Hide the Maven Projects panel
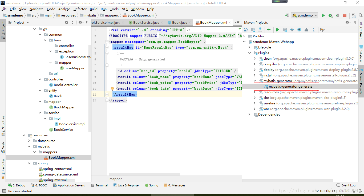 coord(355,23)
